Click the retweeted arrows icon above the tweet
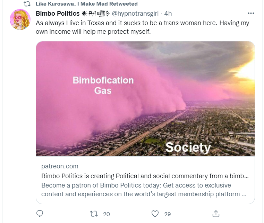The width and height of the screenshot is (264, 223). [27, 4]
